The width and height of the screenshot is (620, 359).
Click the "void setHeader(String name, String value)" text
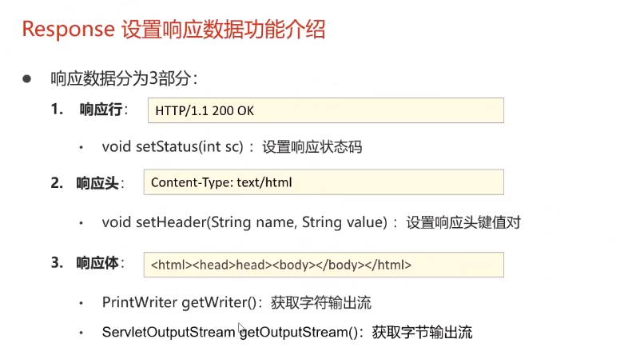point(244,222)
